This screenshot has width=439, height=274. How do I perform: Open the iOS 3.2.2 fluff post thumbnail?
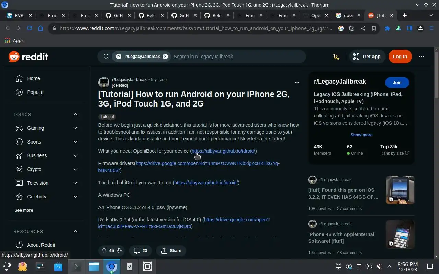(400, 190)
